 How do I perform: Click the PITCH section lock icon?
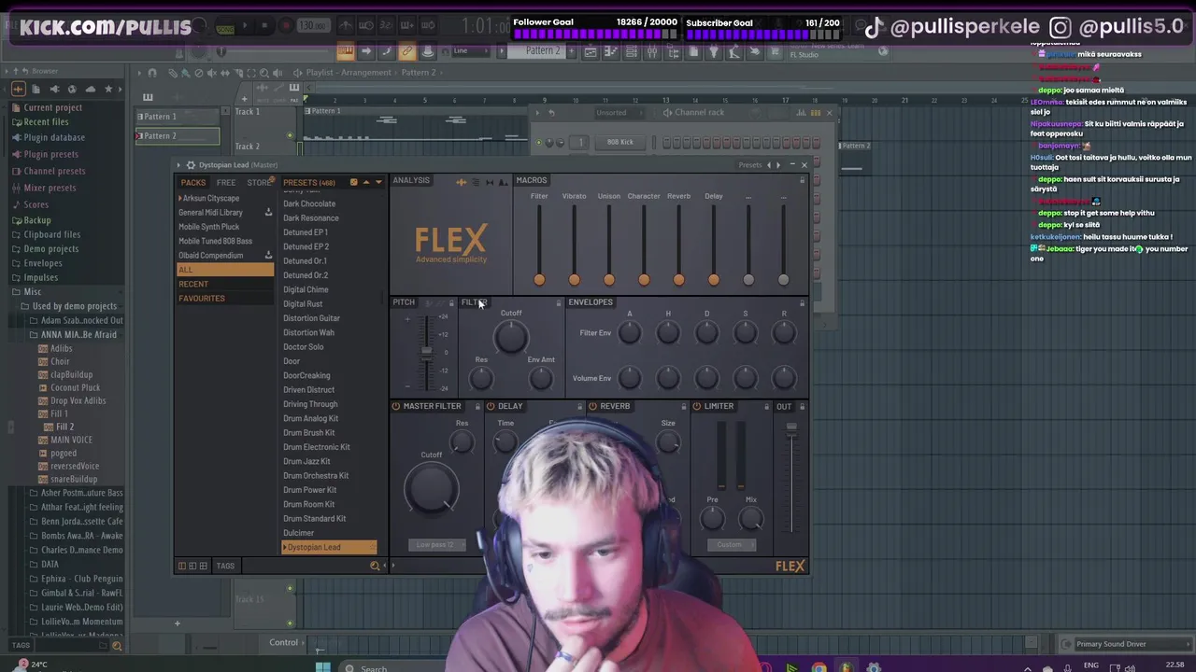451,302
